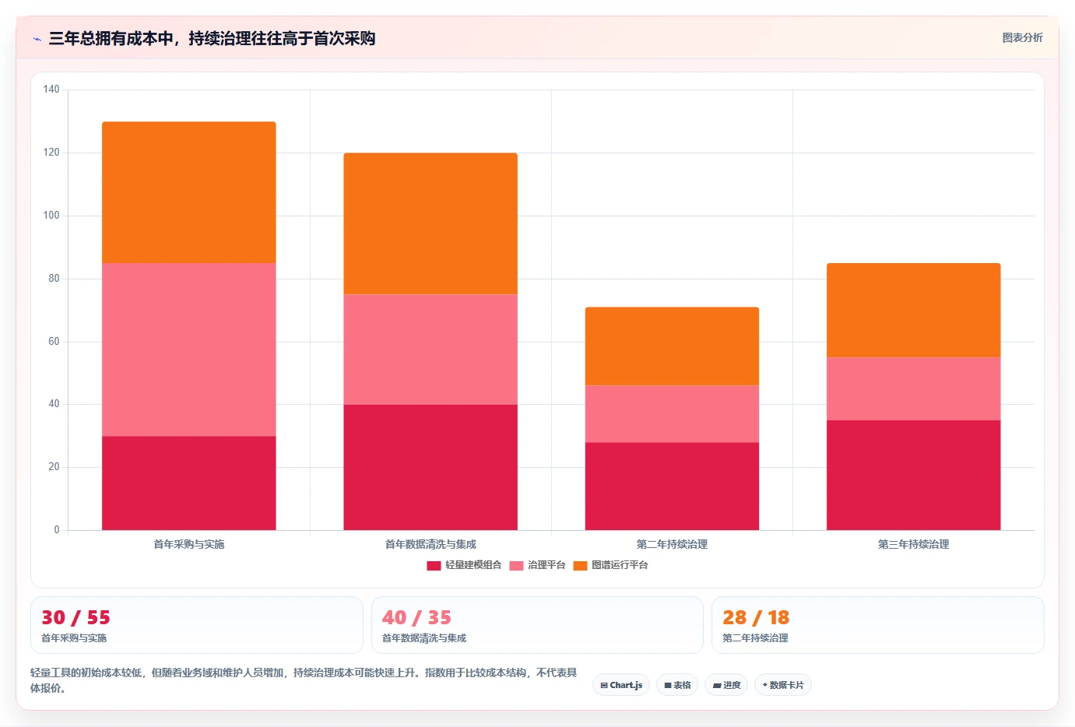This screenshot has height=727, width=1075.
Task: Click the footnote text starting with 轻量工具的初始成本较低
Action: pos(304,680)
